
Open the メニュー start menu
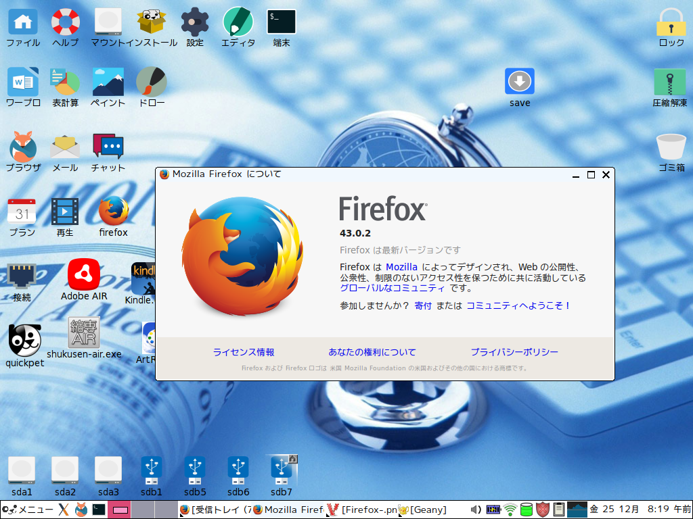pos(27,510)
